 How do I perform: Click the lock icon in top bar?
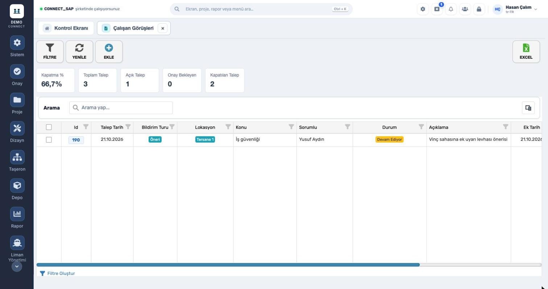pyautogui.click(x=479, y=9)
